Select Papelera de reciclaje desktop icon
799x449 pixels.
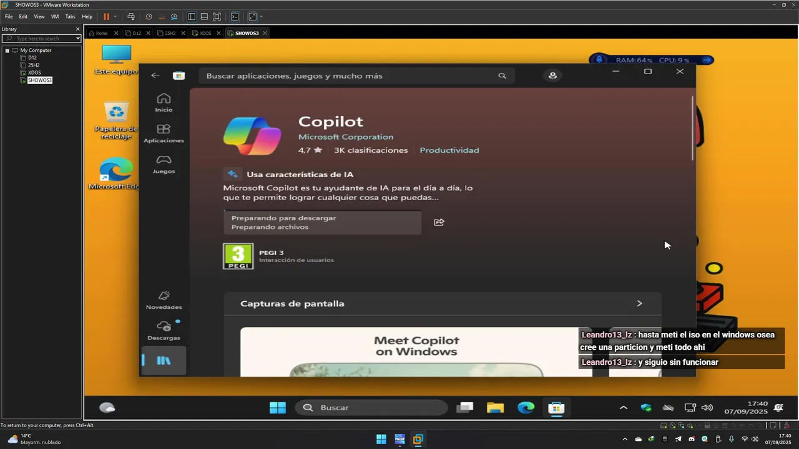(x=116, y=121)
